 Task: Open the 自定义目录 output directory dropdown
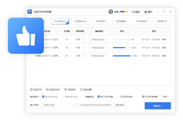[59, 105]
